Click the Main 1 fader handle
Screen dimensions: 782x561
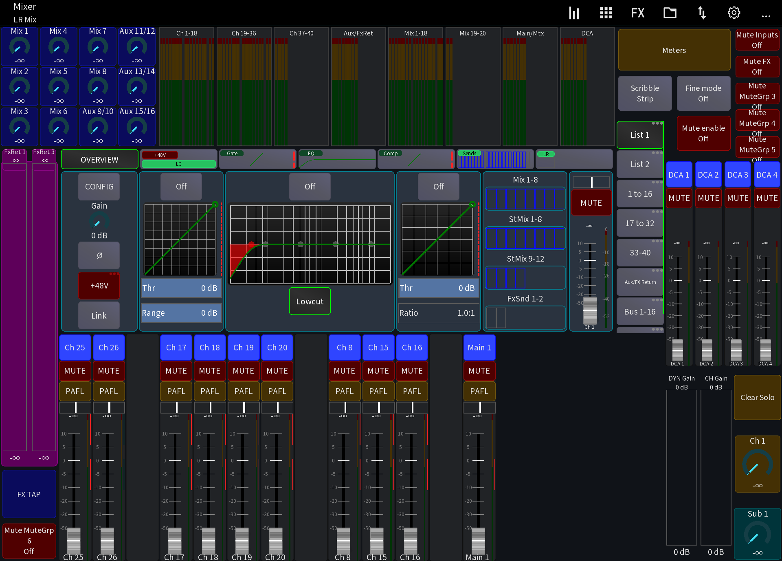click(x=478, y=541)
